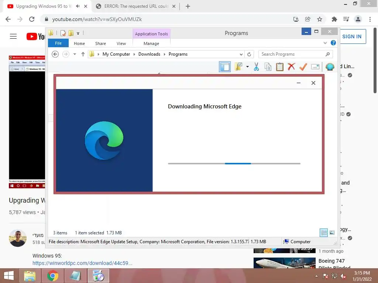Open the Windows Start button
The height and width of the screenshot is (283, 378).
[9, 276]
